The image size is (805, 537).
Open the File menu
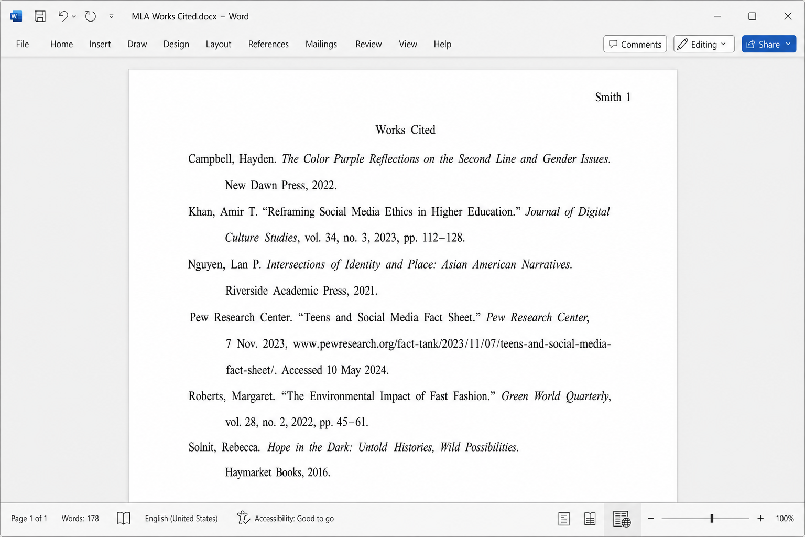[x=23, y=44]
